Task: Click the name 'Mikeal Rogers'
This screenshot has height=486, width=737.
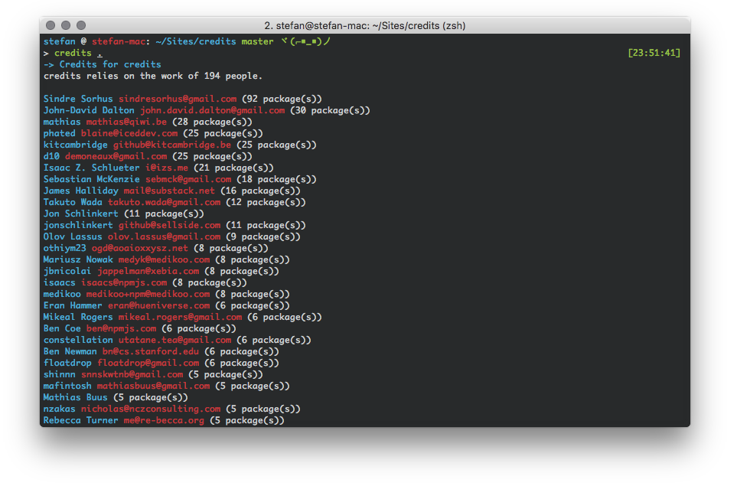Action: pos(78,317)
